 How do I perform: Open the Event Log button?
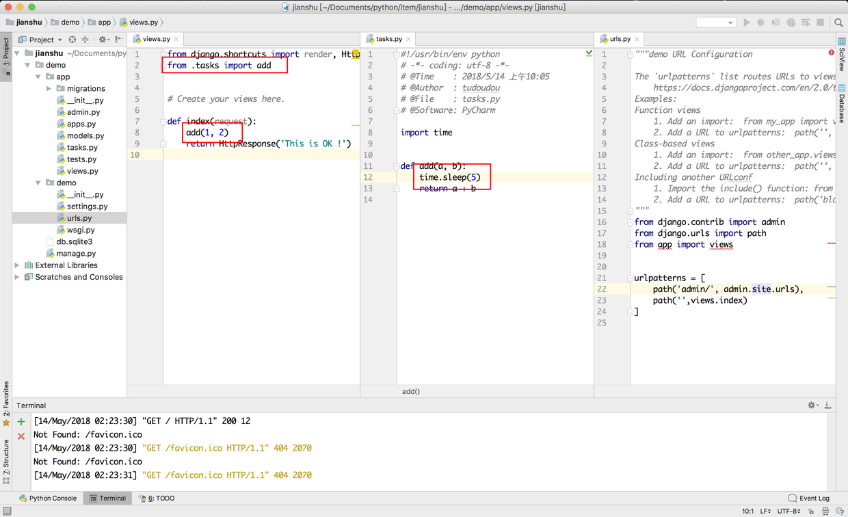point(808,499)
